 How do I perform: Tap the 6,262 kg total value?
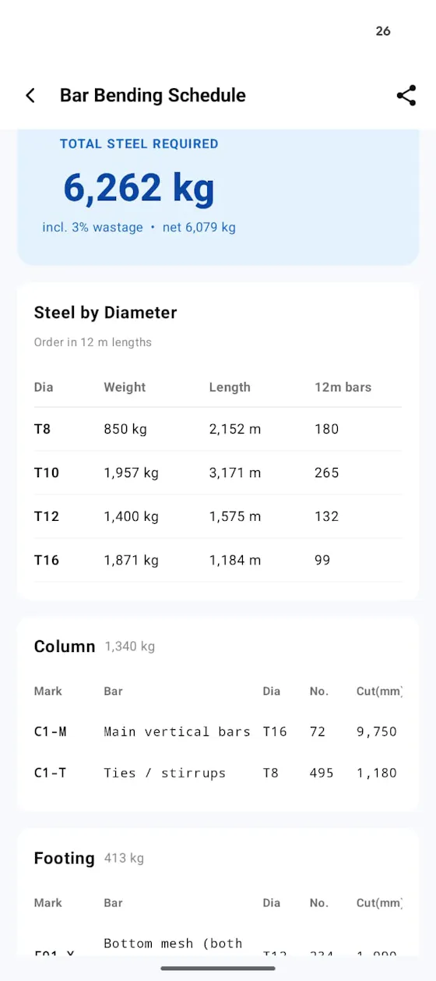click(x=139, y=188)
